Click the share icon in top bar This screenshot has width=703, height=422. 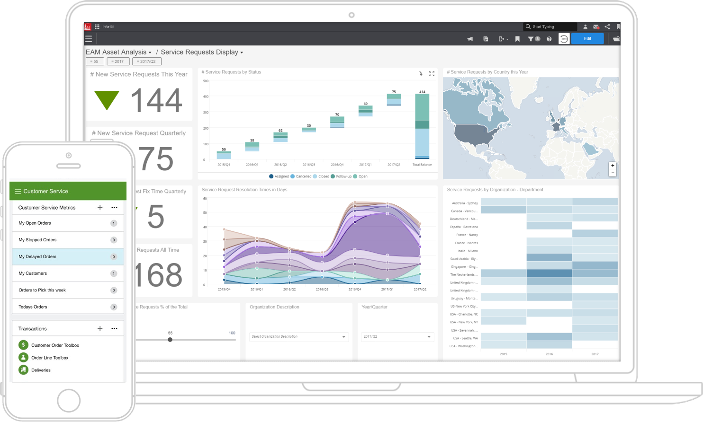click(607, 26)
